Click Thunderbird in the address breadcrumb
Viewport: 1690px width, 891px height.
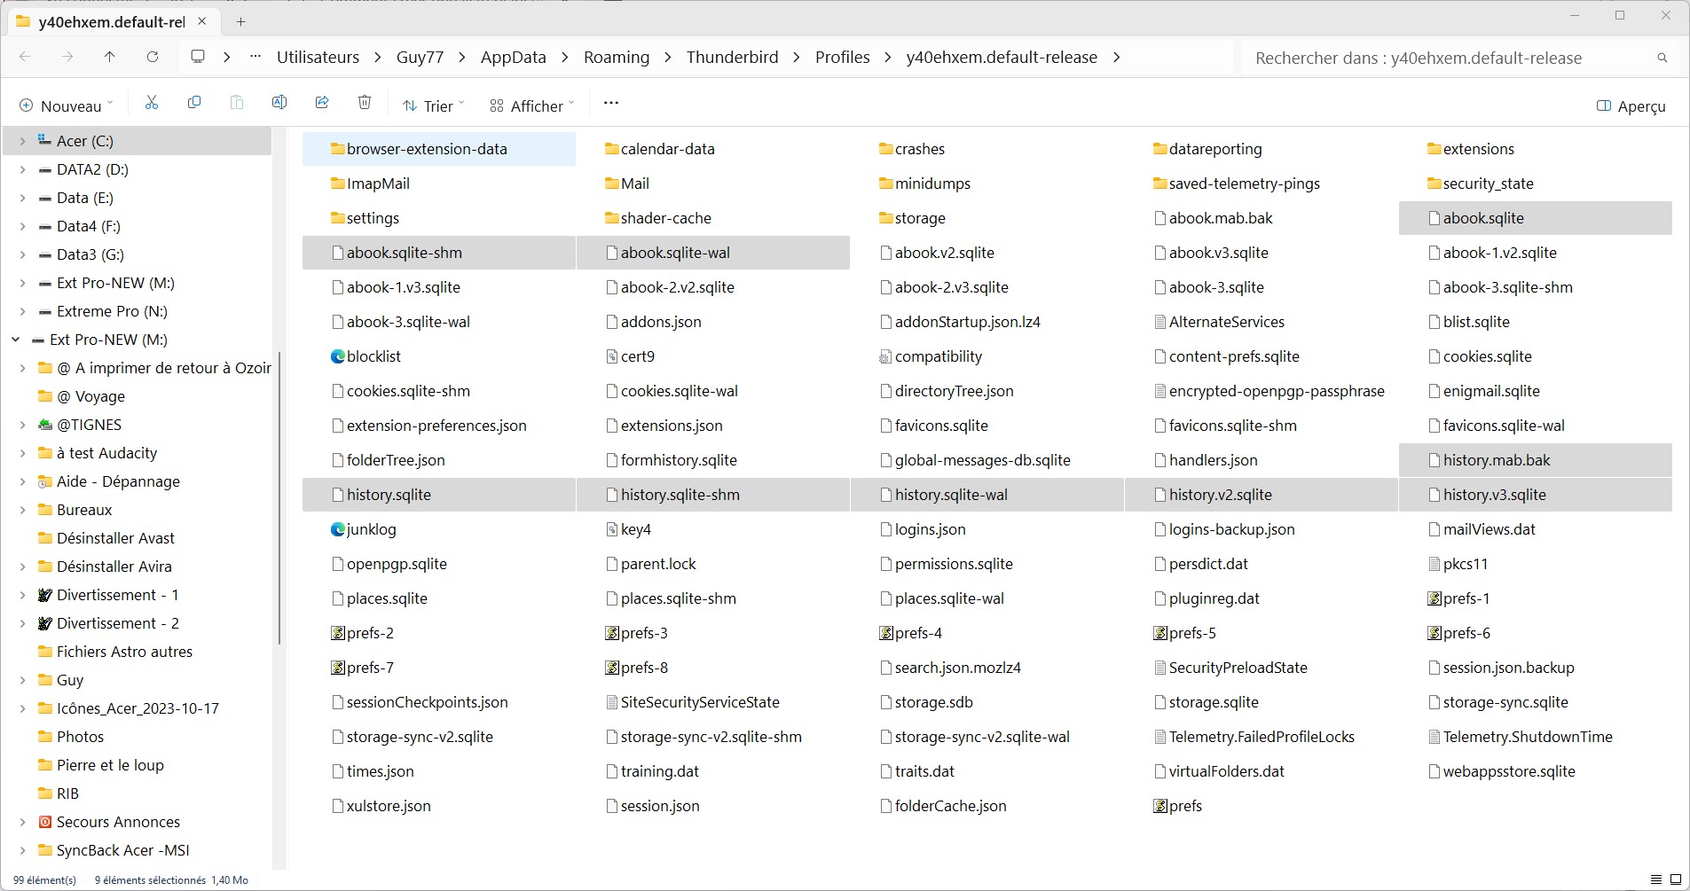(x=732, y=57)
